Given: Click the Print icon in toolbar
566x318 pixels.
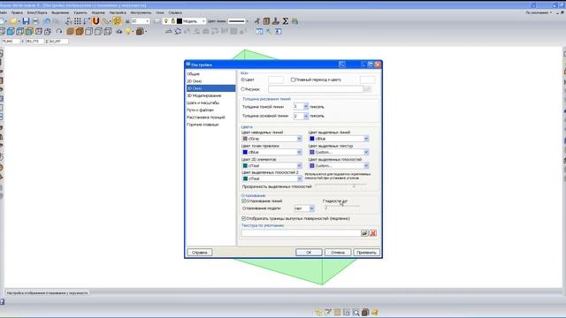Looking at the screenshot, I should coord(35,21).
